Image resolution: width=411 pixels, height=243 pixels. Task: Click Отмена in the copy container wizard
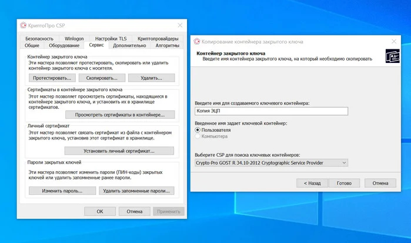pos(380,183)
